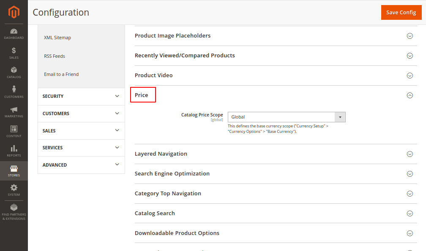The image size is (426, 251).
Task: Open the Reports bar chart icon
Action: [x=14, y=151]
